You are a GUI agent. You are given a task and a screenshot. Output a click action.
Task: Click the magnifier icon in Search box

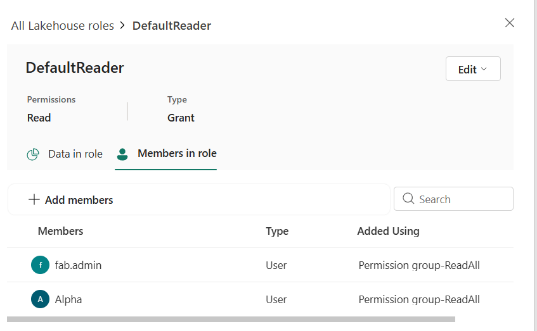(408, 198)
